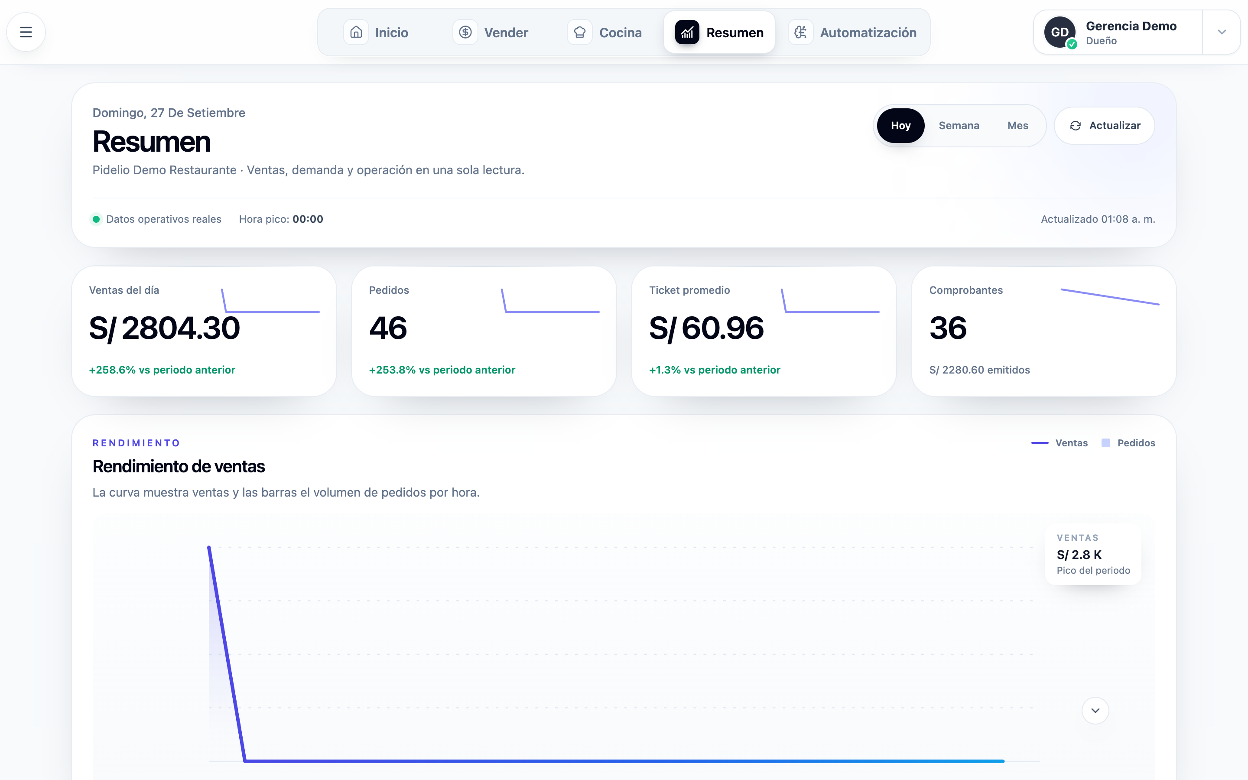Image resolution: width=1248 pixels, height=780 pixels.
Task: Open the Comprobantes card
Action: click(1044, 331)
